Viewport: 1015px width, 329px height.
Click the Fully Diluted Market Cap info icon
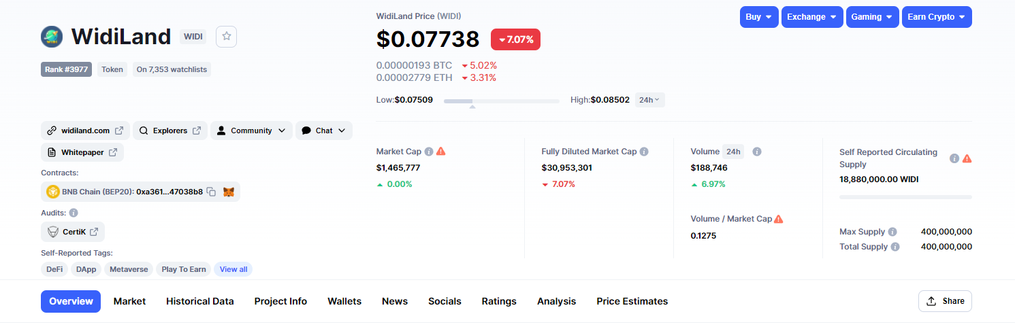(644, 152)
